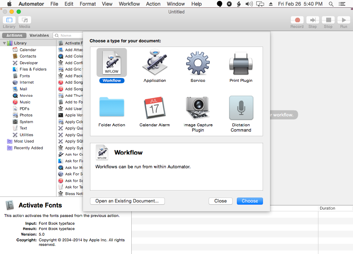Select Movies in the Library sidebar
The image size is (353, 254).
(26, 95)
